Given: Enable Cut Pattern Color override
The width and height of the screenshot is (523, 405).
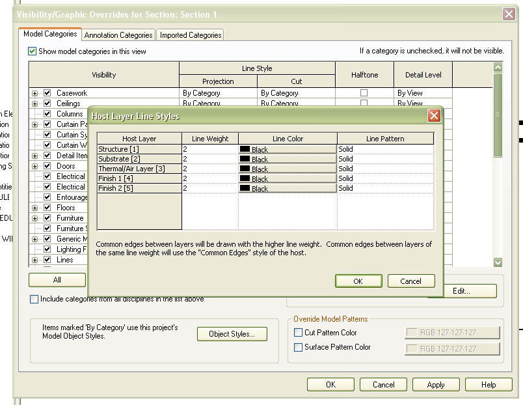Looking at the screenshot, I should point(298,333).
